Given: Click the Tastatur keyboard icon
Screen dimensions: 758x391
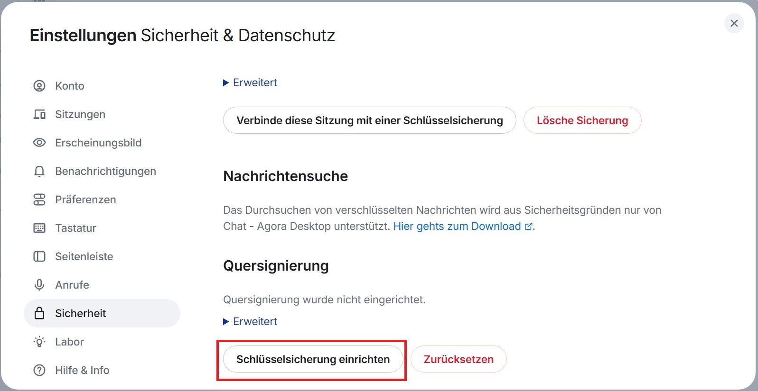Looking at the screenshot, I should pyautogui.click(x=39, y=228).
